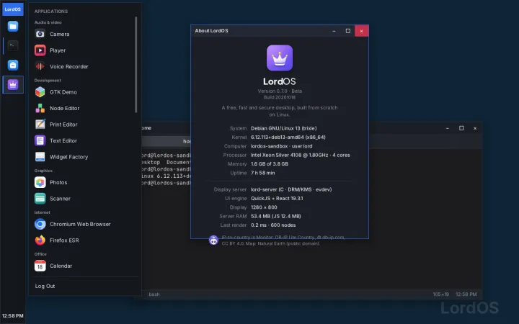Open the Widget Factory icon

pyautogui.click(x=40, y=157)
